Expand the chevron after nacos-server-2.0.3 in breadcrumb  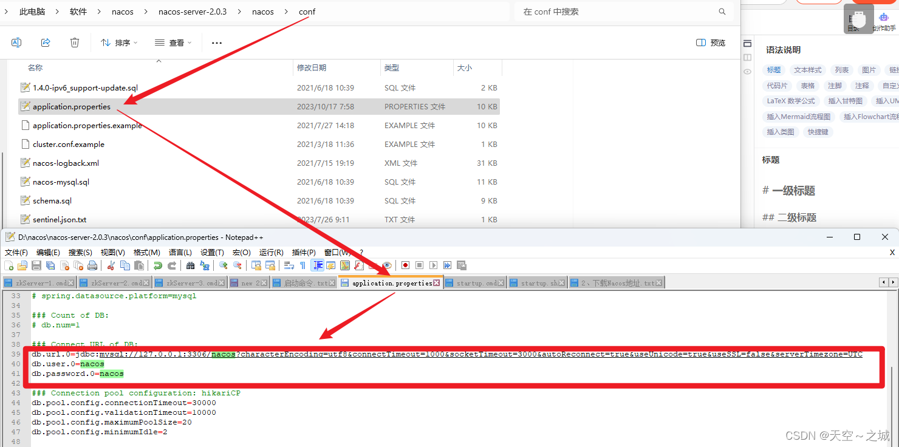[239, 12]
